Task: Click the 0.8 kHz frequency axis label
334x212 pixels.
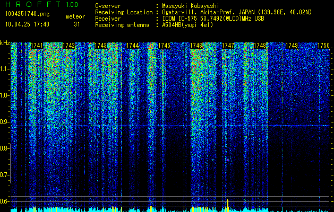Action: [x=4, y=148]
